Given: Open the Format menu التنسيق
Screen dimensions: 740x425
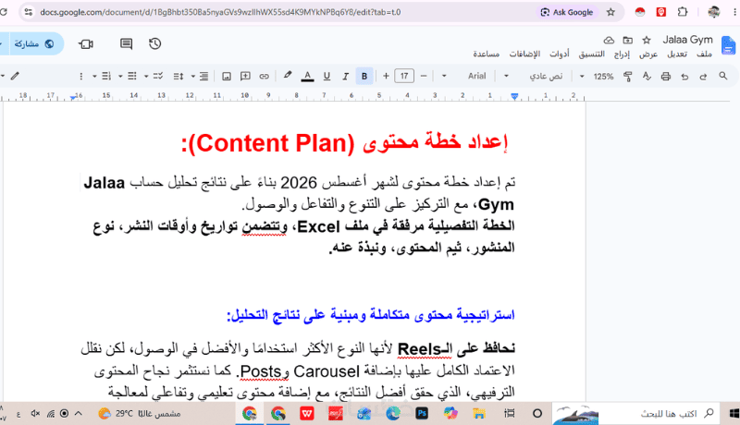Looking at the screenshot, I should click(x=591, y=55).
